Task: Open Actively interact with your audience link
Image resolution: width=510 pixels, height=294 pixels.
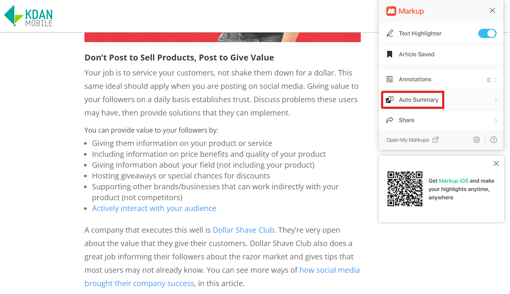Action: click(154, 208)
